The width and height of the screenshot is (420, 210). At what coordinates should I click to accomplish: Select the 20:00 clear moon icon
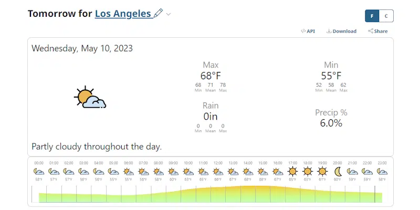coord(338,172)
